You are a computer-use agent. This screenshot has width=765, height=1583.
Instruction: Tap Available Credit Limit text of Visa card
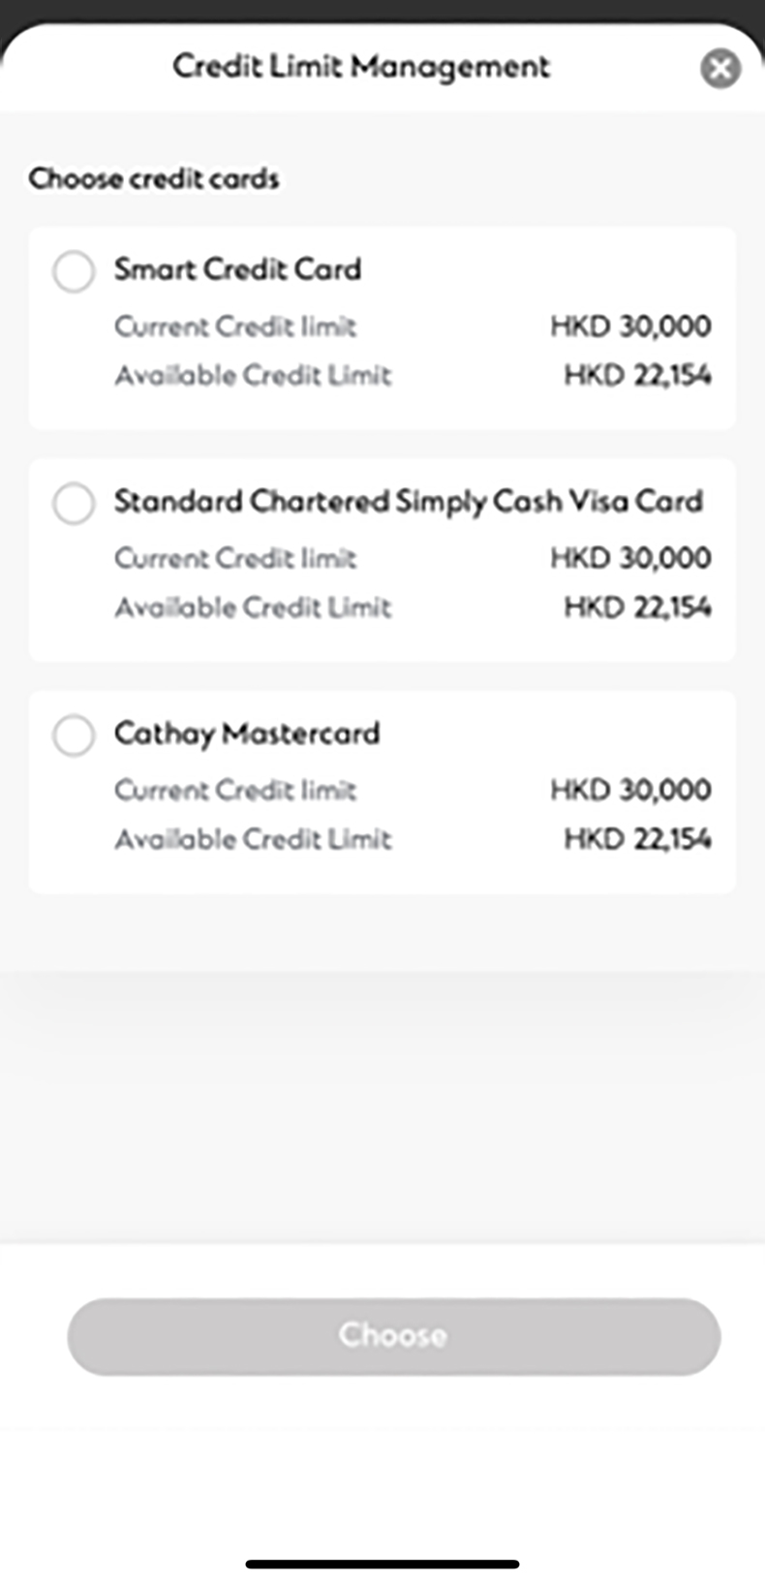[x=254, y=607]
